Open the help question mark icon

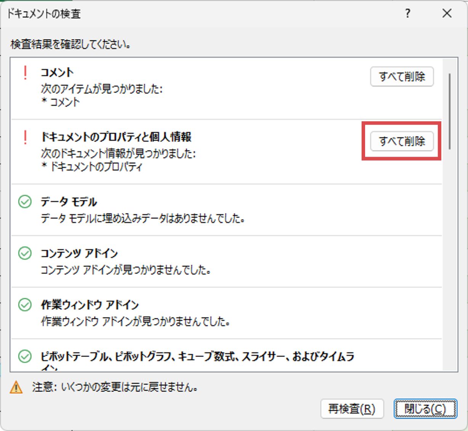pos(408,14)
